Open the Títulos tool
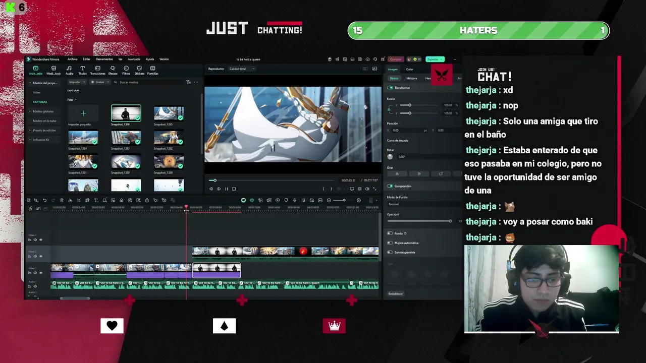The width and height of the screenshot is (646, 363). 82,70
